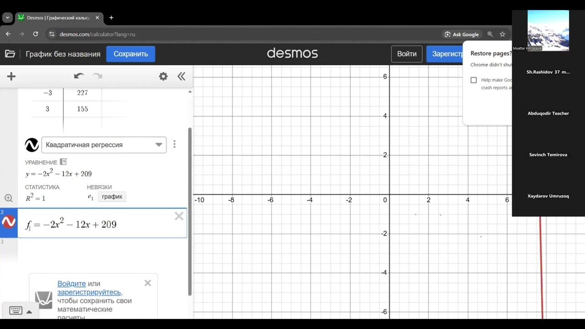Bookmark this page with star icon
The height and width of the screenshot is (329, 585).
pos(502,34)
